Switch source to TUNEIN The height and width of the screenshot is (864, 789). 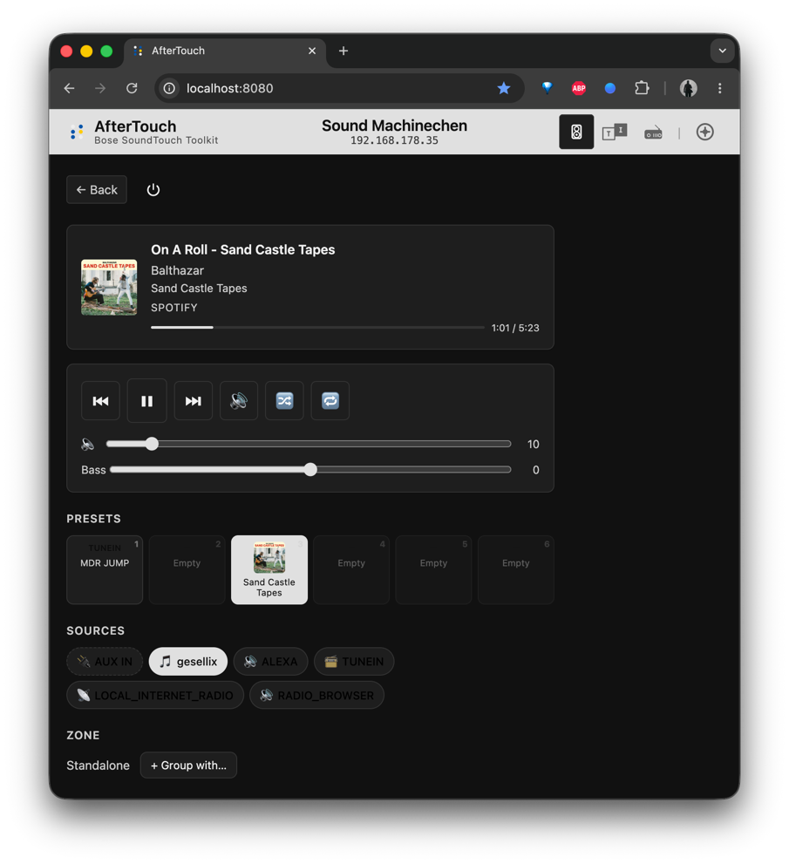coord(354,661)
